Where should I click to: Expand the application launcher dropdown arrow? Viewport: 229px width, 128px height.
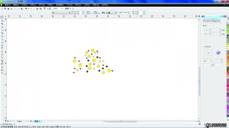[47, 9]
